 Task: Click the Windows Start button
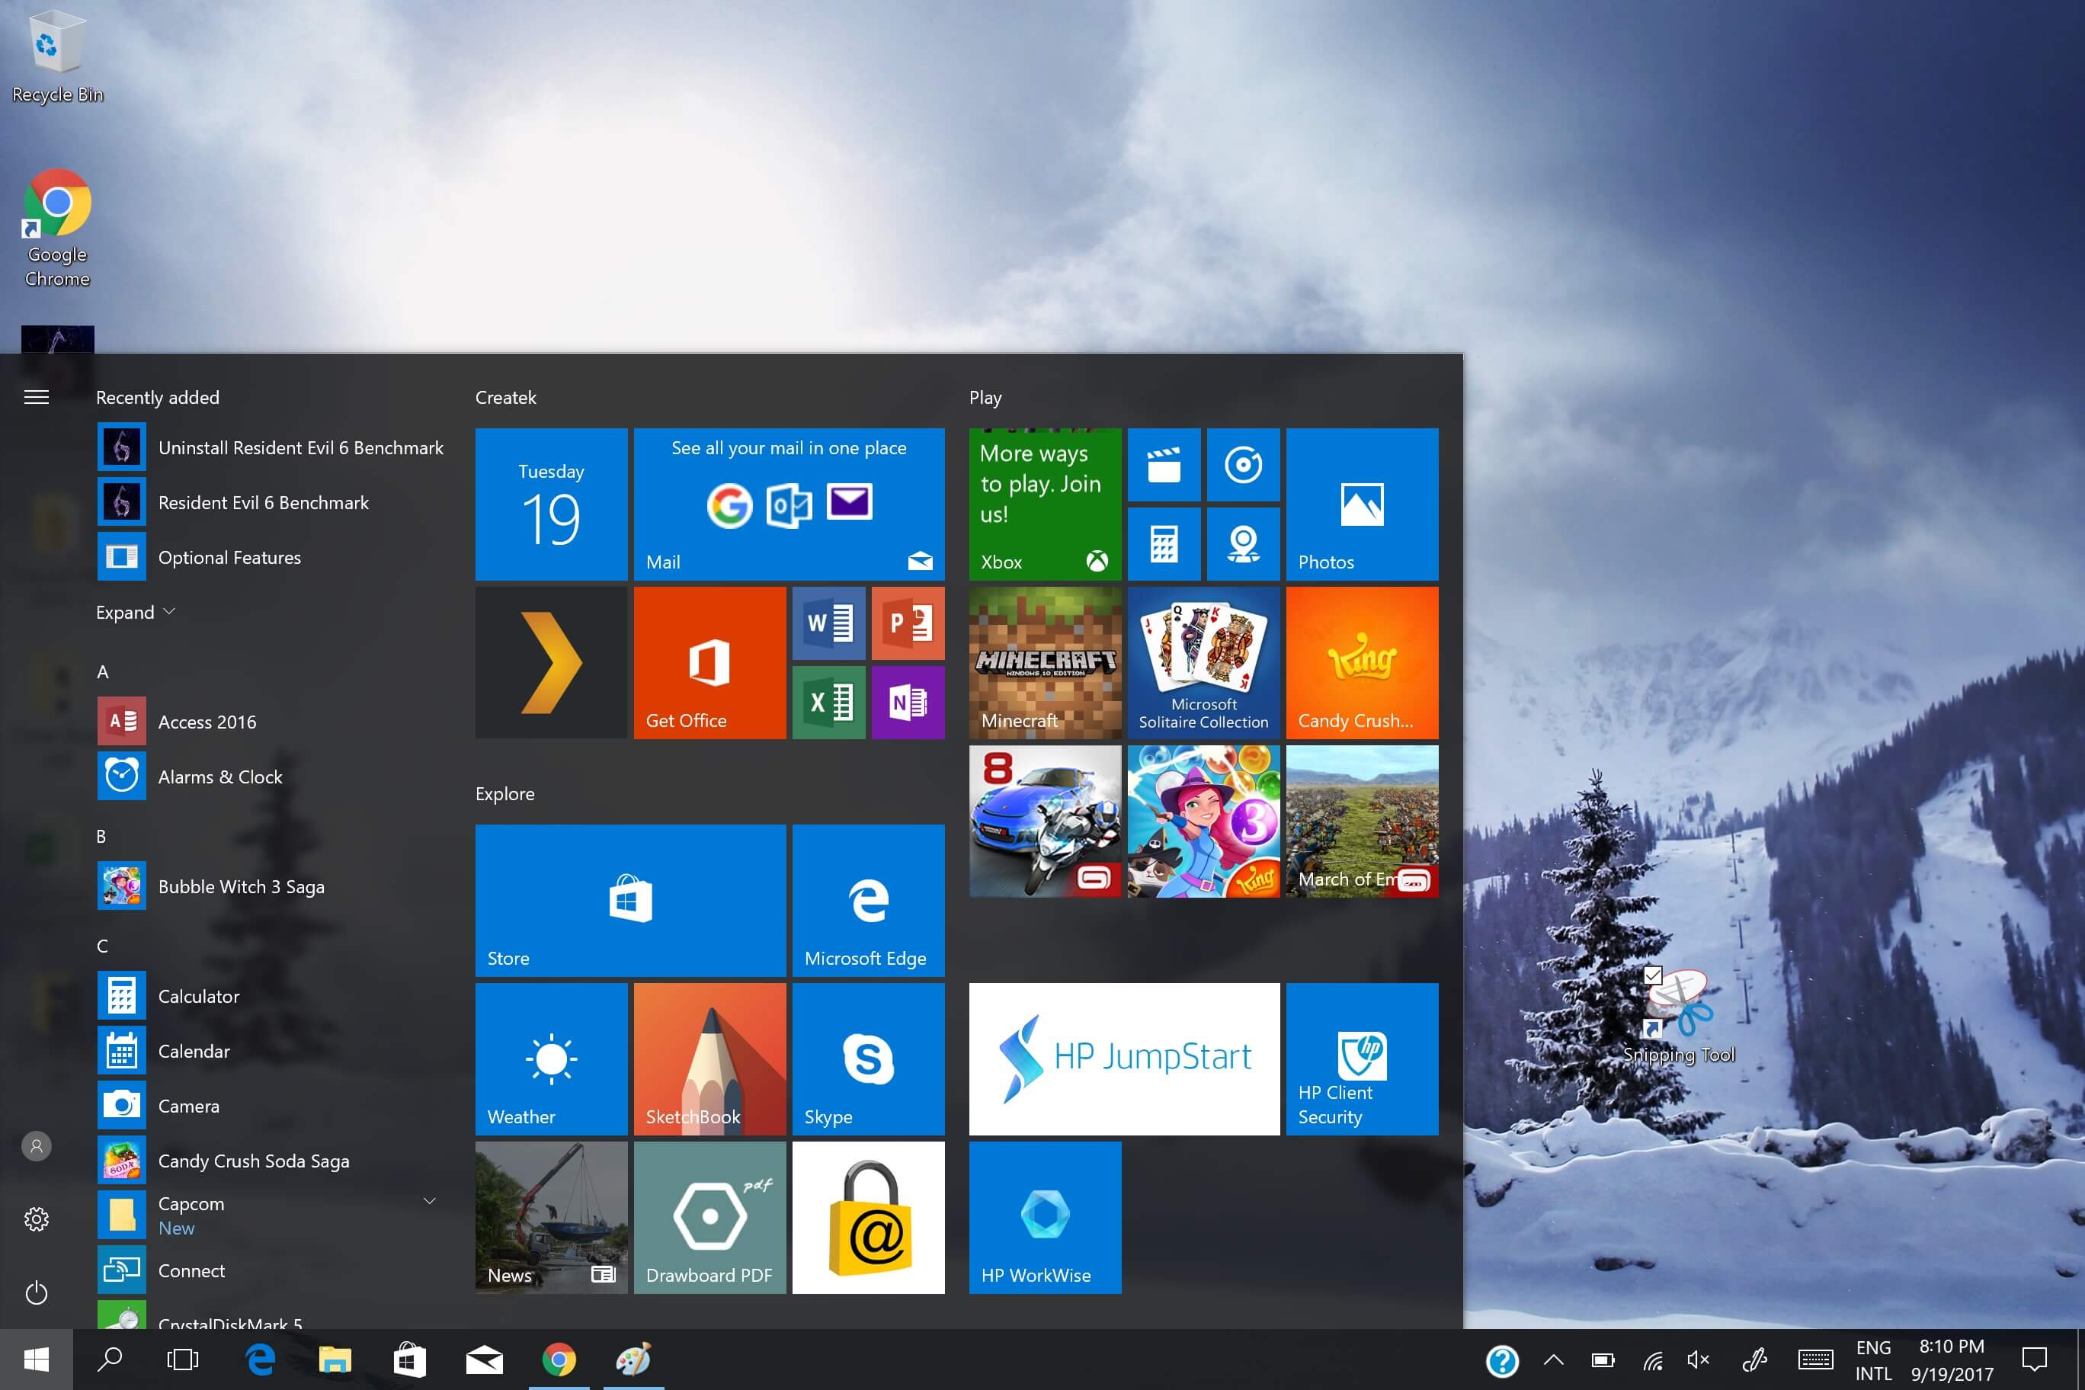click(37, 1360)
